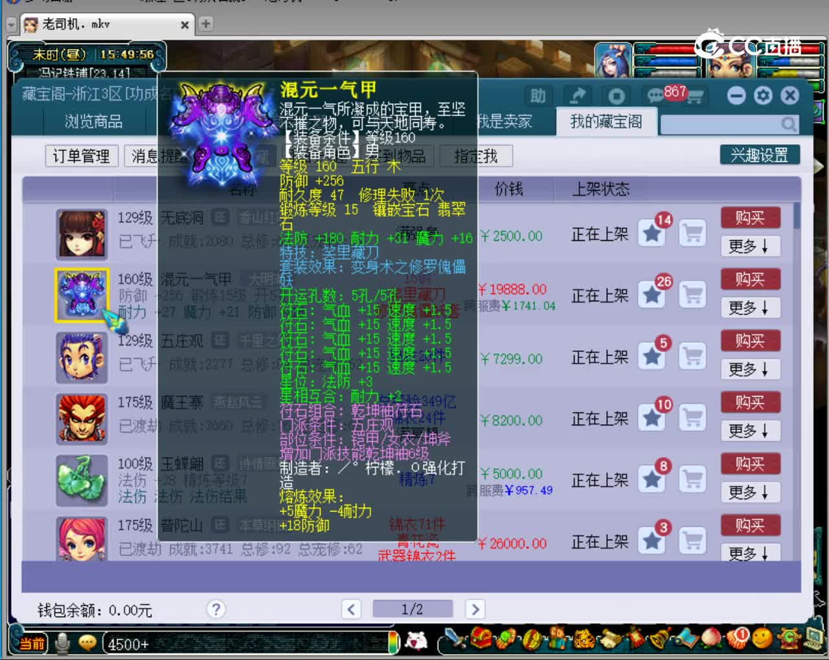Image resolution: width=829 pixels, height=660 pixels.
Task: Click the question mark help icon
Action: click(x=216, y=609)
